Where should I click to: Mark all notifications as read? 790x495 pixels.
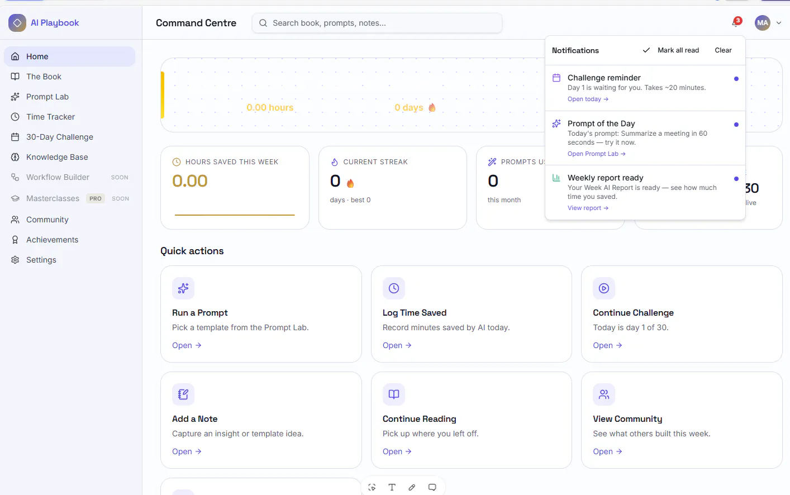point(671,50)
